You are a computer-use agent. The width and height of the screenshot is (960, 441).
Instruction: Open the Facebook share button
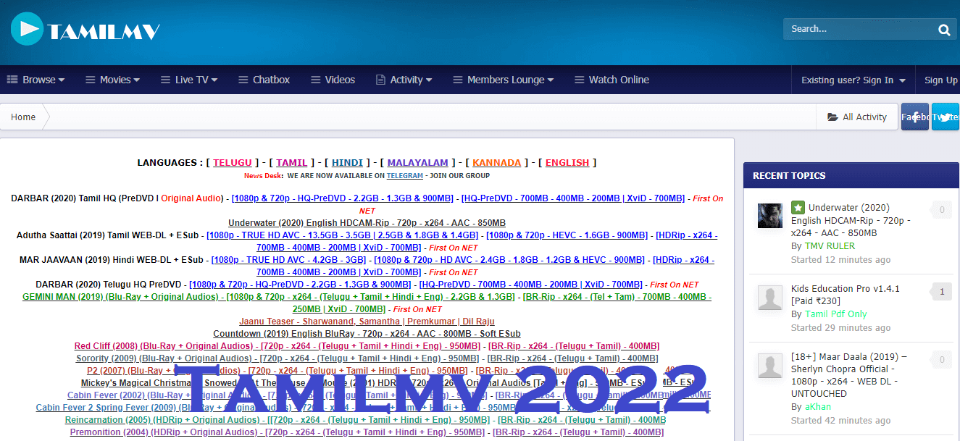[x=914, y=117]
